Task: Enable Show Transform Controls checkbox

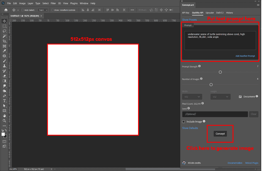Action: point(52,10)
